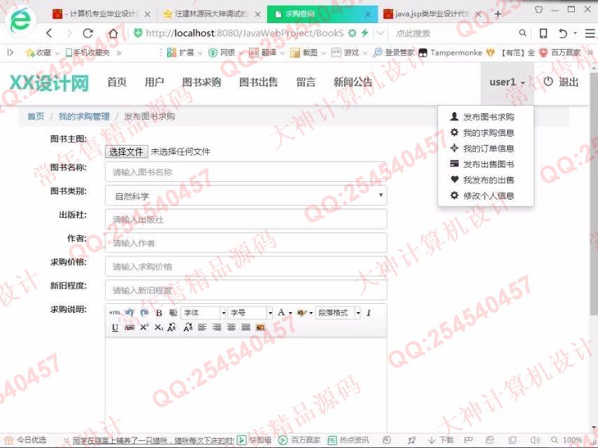Image resolution: width=598 pixels, height=448 pixels.
Task: Open the 截图 screenshot extension
Action: tap(304, 53)
